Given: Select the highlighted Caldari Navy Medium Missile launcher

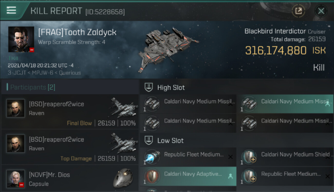Looking at the screenshot, I should (x=285, y=104).
